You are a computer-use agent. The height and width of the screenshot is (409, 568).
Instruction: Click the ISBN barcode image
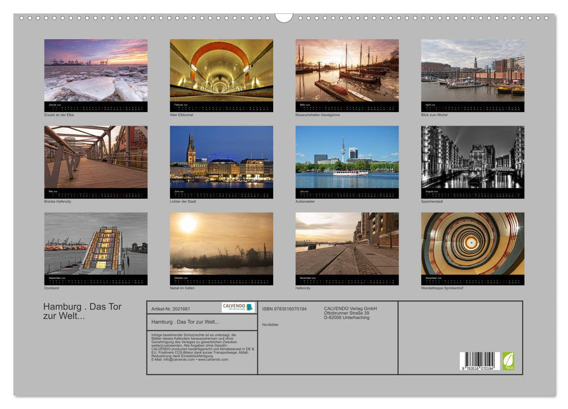click(x=479, y=362)
